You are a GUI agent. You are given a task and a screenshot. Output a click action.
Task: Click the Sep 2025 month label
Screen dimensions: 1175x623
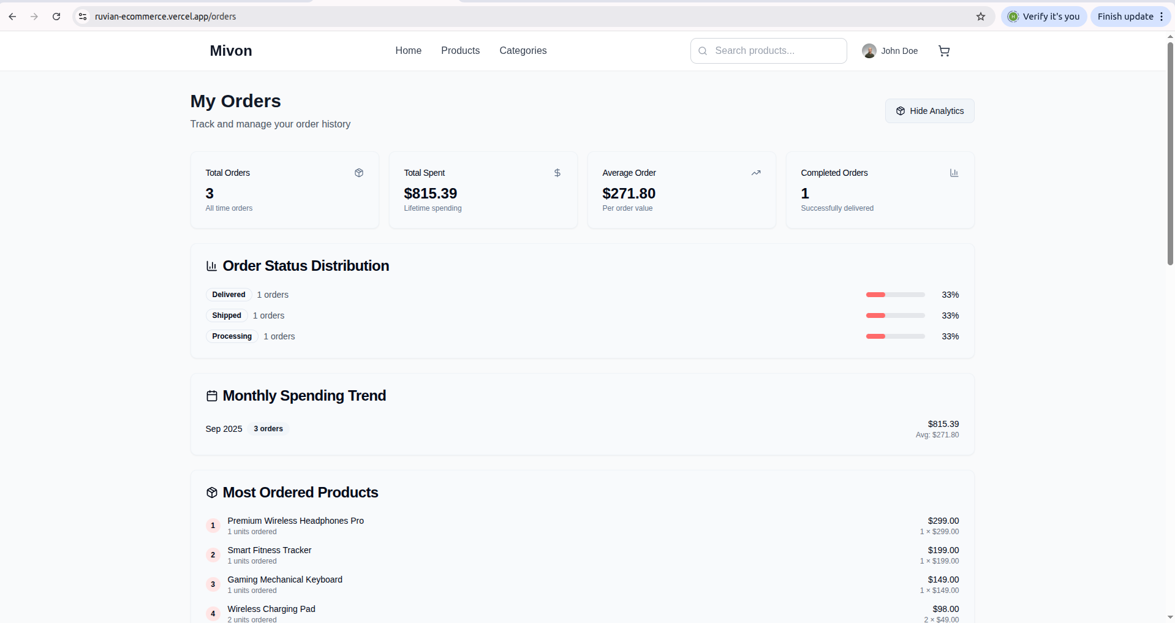point(224,429)
